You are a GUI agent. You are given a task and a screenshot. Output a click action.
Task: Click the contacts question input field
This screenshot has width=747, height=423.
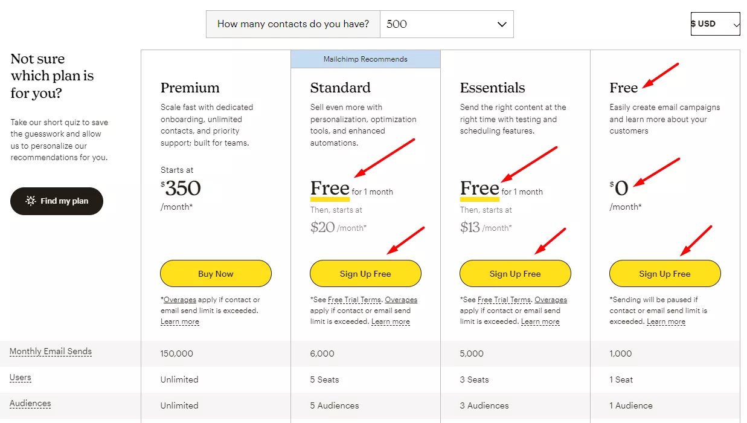tap(293, 24)
